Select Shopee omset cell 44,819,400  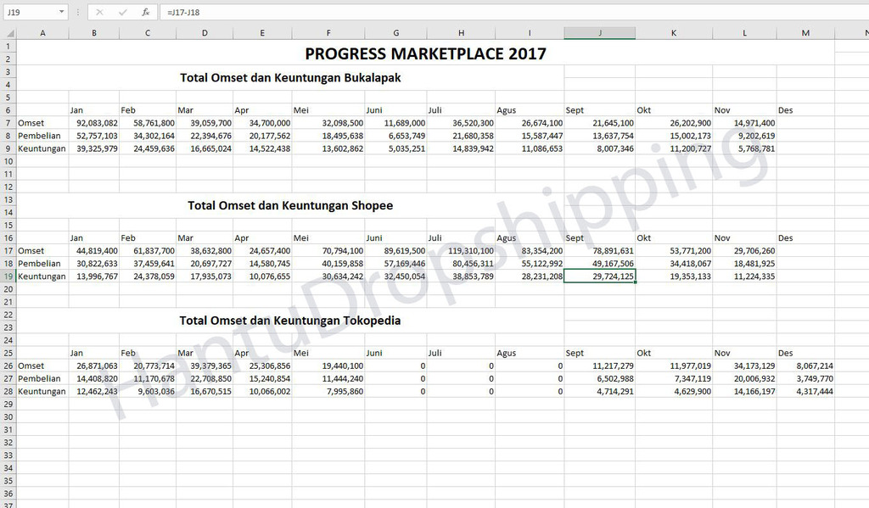(x=94, y=251)
